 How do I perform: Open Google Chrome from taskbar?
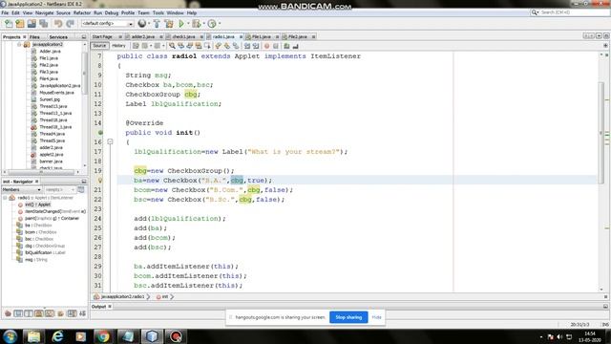click(103, 336)
